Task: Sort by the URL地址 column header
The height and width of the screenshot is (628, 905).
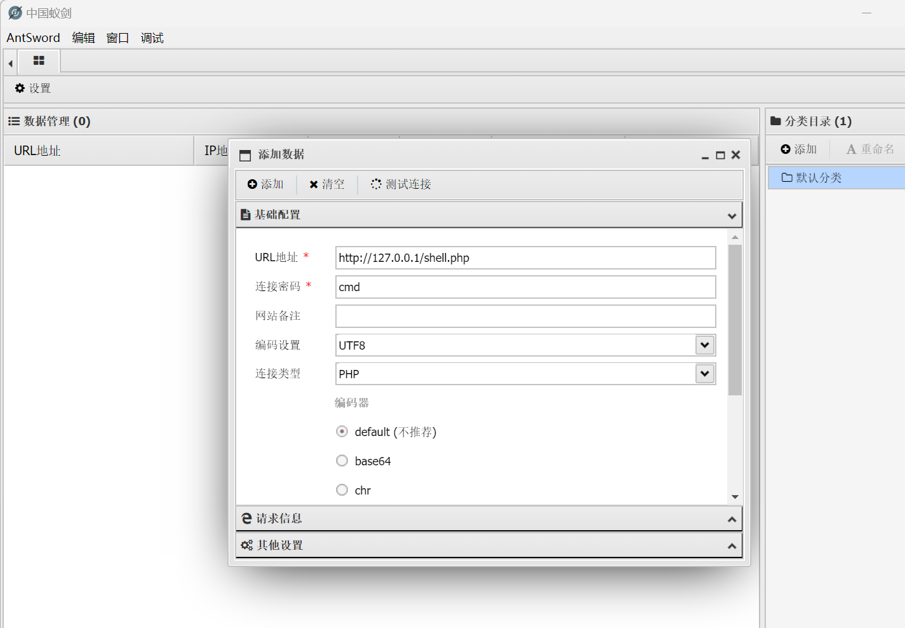Action: click(x=98, y=151)
